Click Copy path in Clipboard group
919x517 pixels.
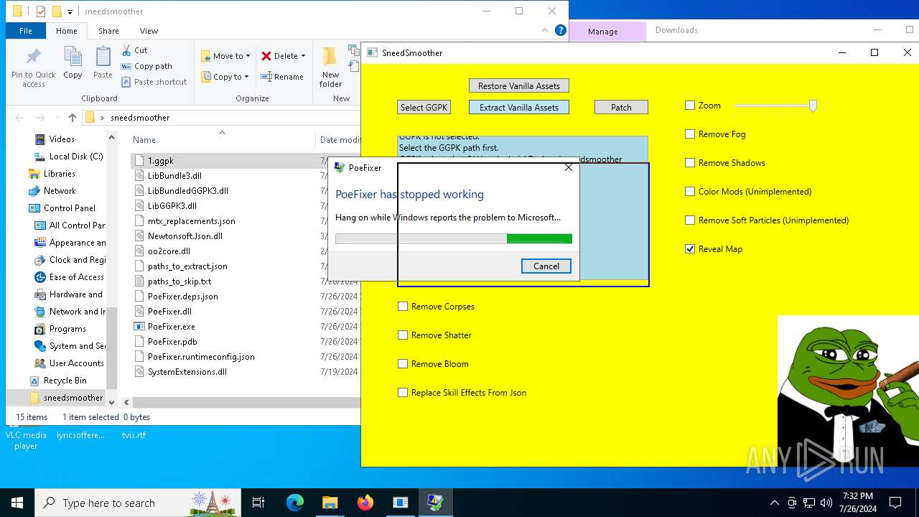(147, 66)
